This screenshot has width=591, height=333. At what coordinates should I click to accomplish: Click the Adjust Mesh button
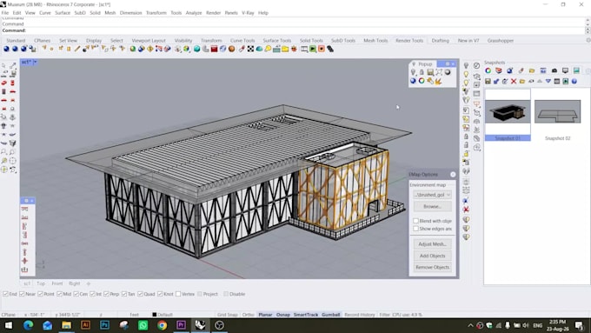(x=432, y=244)
